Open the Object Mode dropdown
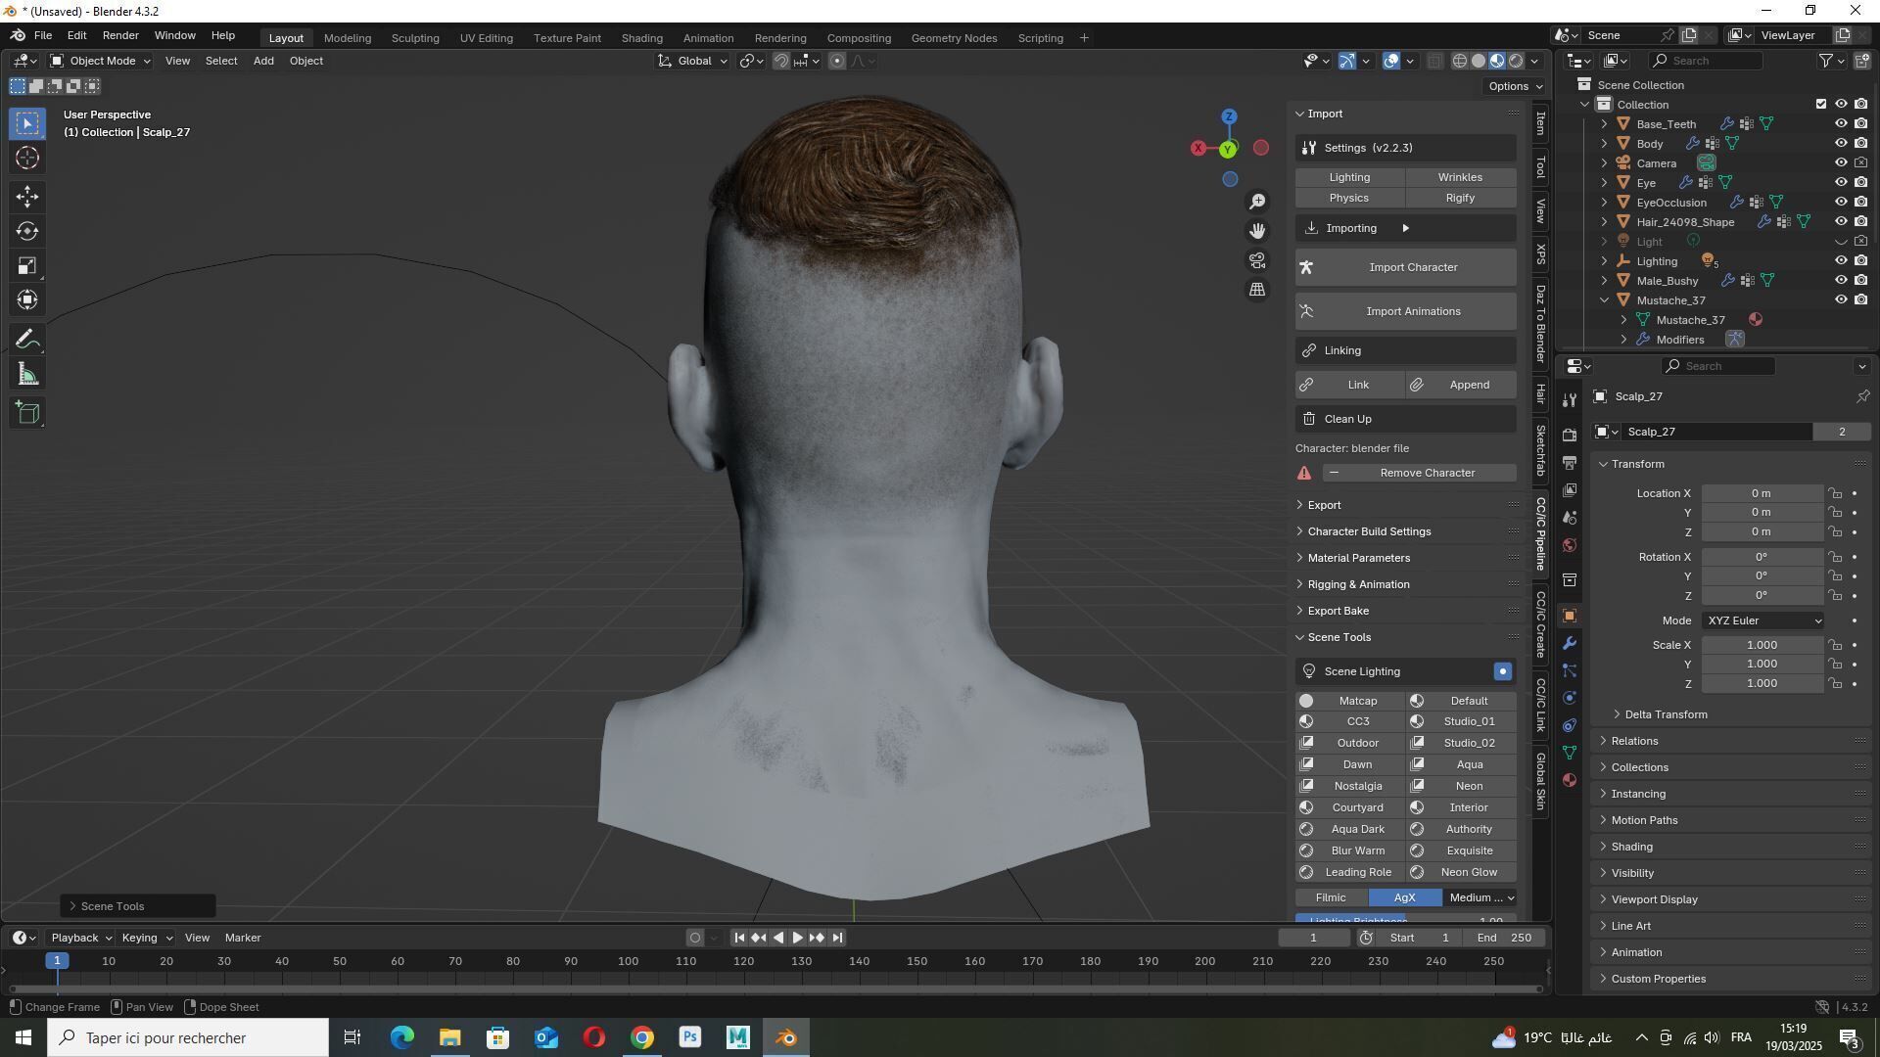Viewport: 1880px width, 1057px height. click(x=101, y=61)
